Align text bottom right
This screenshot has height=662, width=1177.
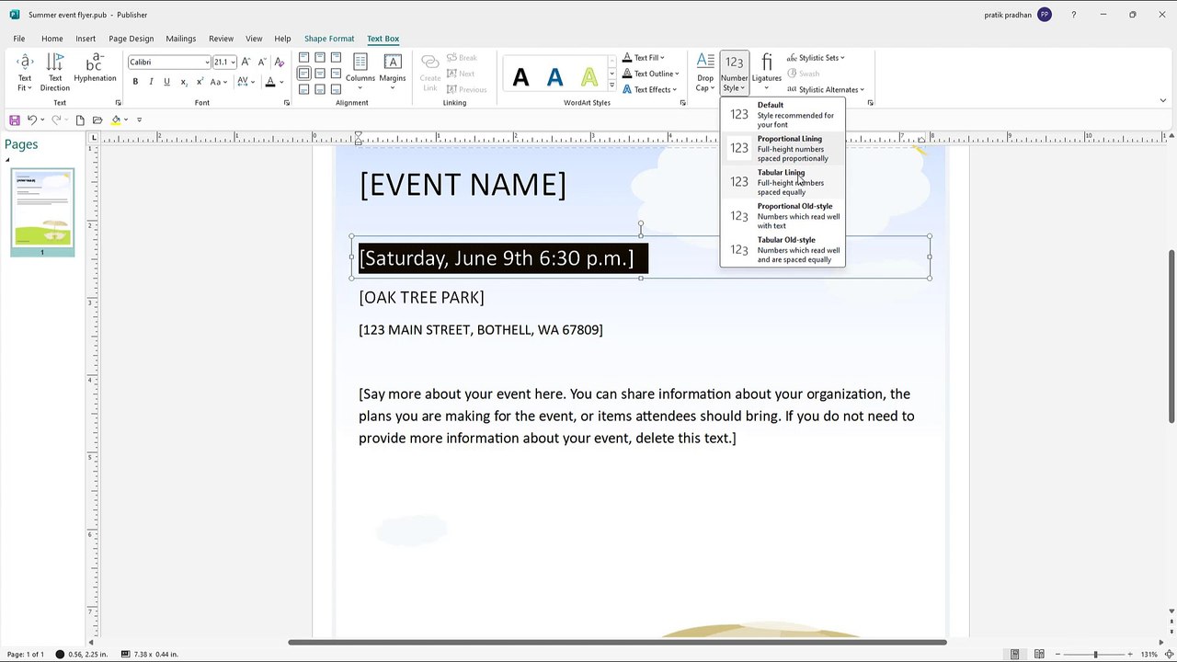pos(336,89)
